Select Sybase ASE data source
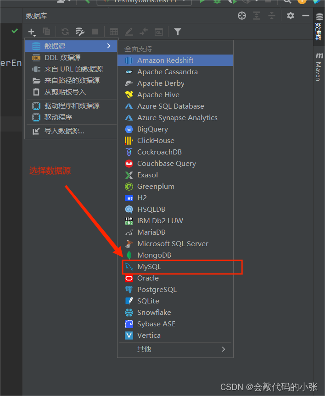This screenshot has width=325, height=396. (x=175, y=324)
